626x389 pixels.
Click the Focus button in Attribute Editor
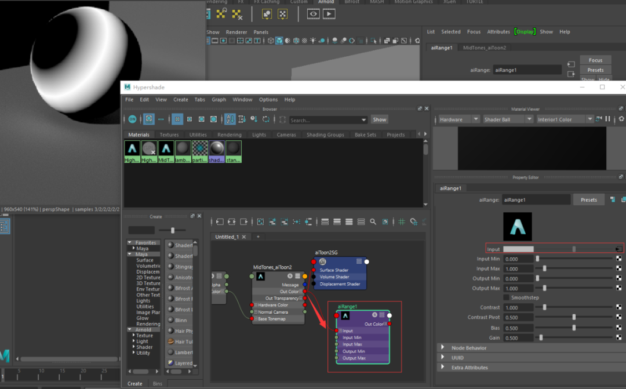click(596, 60)
